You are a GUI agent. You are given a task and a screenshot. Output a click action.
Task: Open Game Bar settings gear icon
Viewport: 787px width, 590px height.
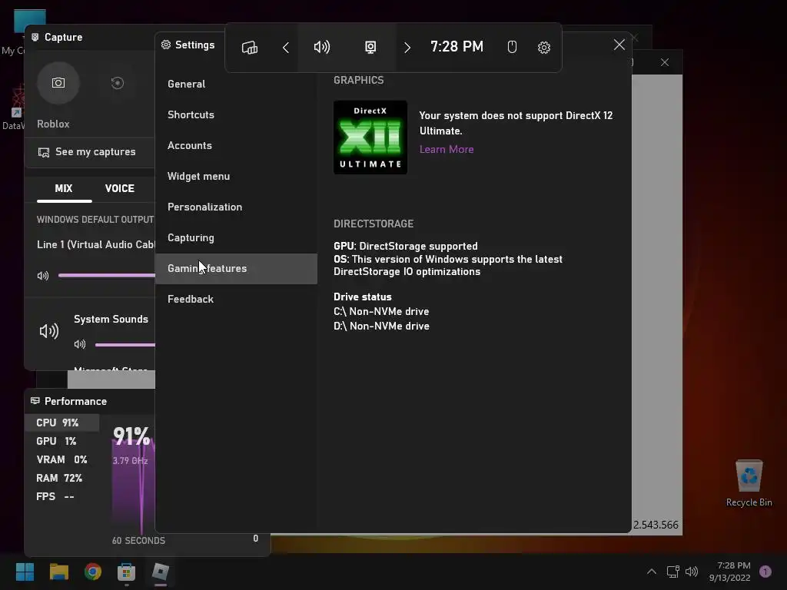pos(544,48)
